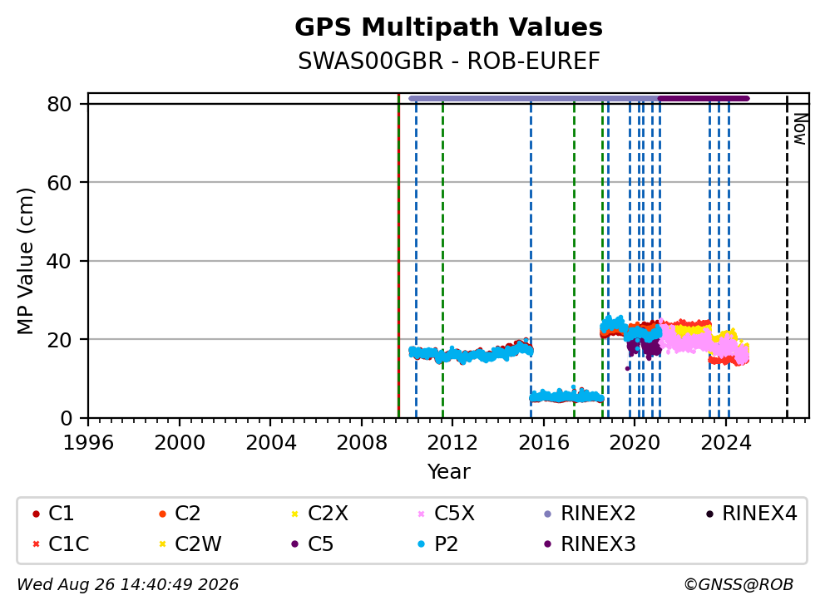Viewport: 825px width, 610px height.
Task: Select the C5X pink cross legend marker
Action: pos(421,514)
